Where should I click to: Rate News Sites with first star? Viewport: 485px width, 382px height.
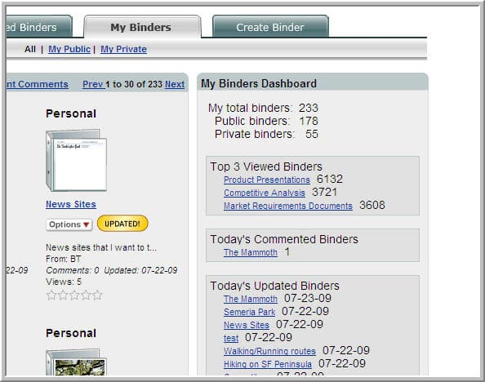click(51, 295)
